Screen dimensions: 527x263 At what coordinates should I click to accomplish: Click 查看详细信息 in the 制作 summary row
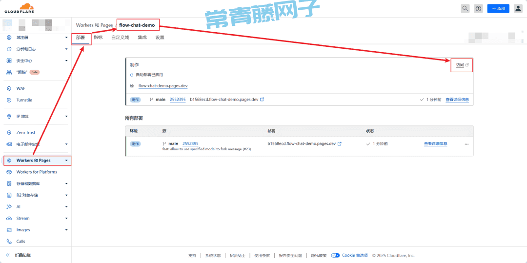point(457,100)
